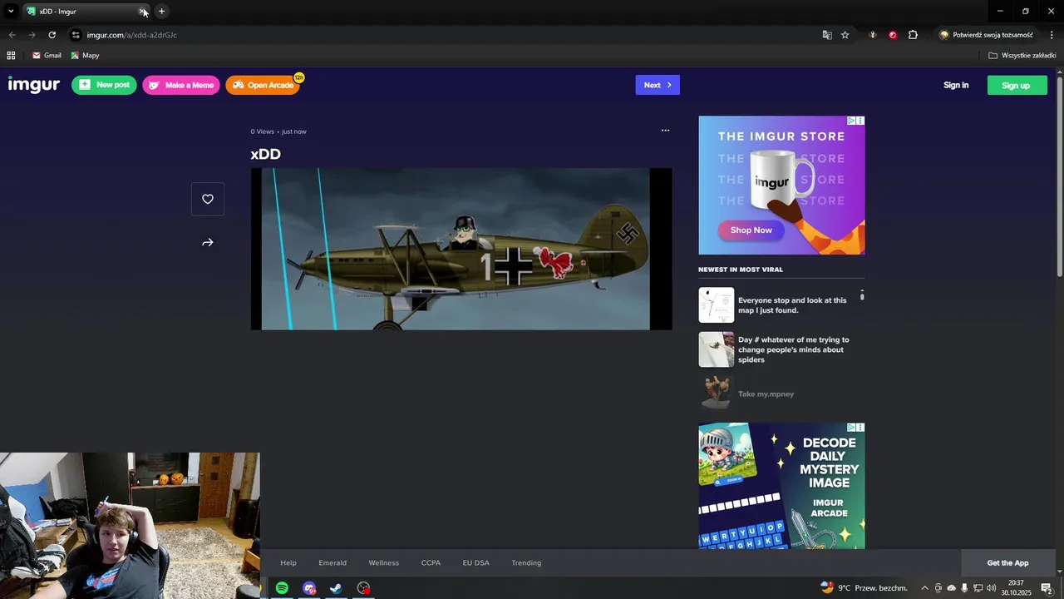The height and width of the screenshot is (599, 1064).
Task: Click the CCPA footer link
Action: tap(431, 562)
